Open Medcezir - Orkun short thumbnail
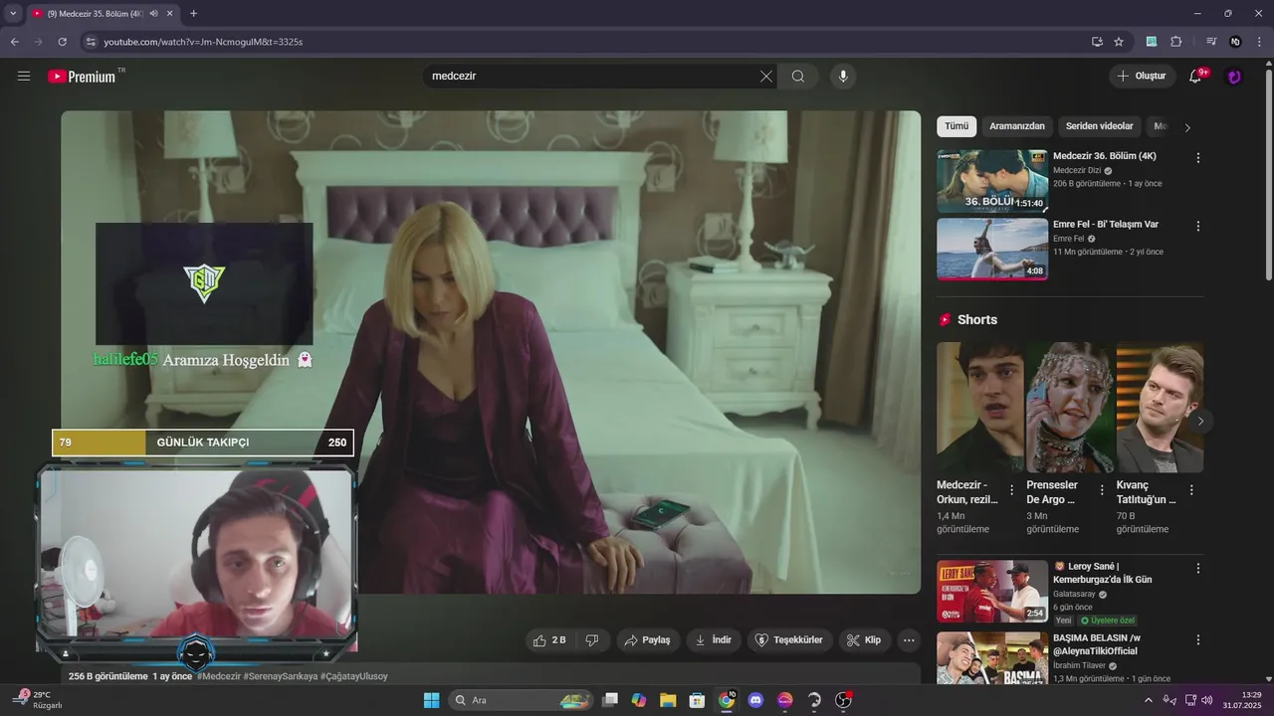 pyautogui.click(x=980, y=408)
